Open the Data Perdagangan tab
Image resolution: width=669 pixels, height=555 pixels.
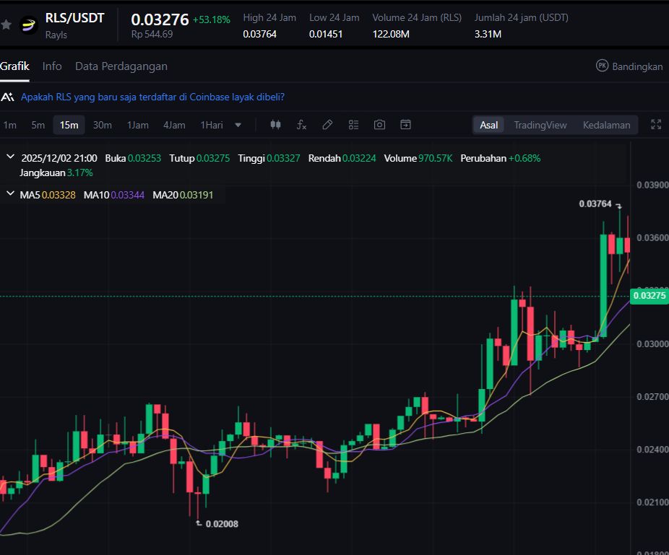[121, 66]
